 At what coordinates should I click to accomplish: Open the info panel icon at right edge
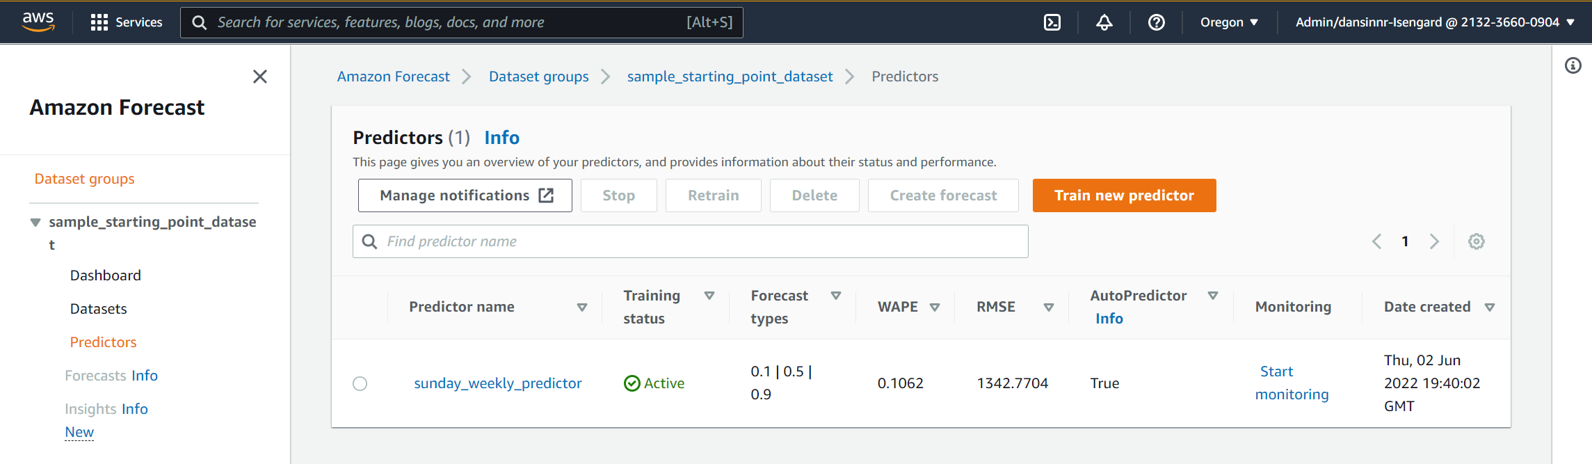coord(1573,65)
